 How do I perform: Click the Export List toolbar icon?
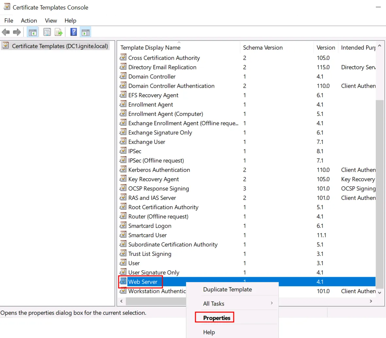tap(59, 32)
